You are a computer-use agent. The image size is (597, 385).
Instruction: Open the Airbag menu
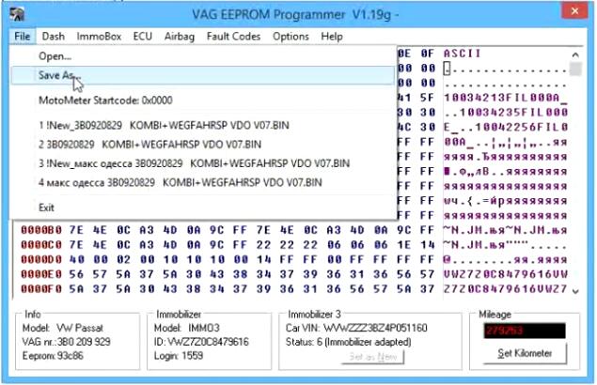click(x=180, y=37)
